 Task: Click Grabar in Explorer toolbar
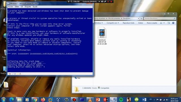tap(141, 23)
